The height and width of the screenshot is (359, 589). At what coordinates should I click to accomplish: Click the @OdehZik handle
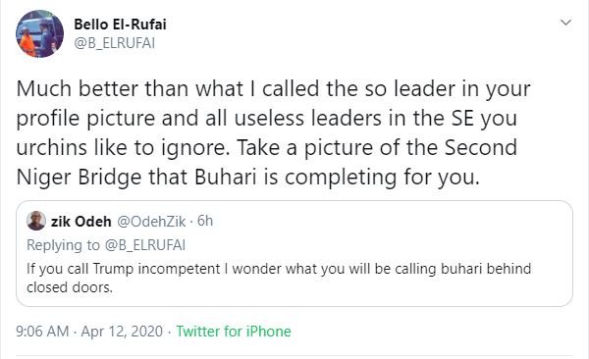pyautogui.click(x=151, y=221)
